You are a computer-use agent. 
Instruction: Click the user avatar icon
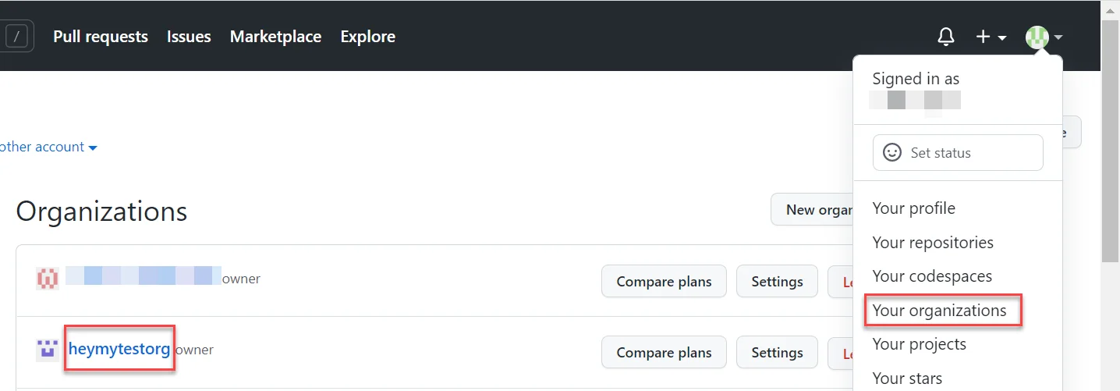tap(1037, 37)
